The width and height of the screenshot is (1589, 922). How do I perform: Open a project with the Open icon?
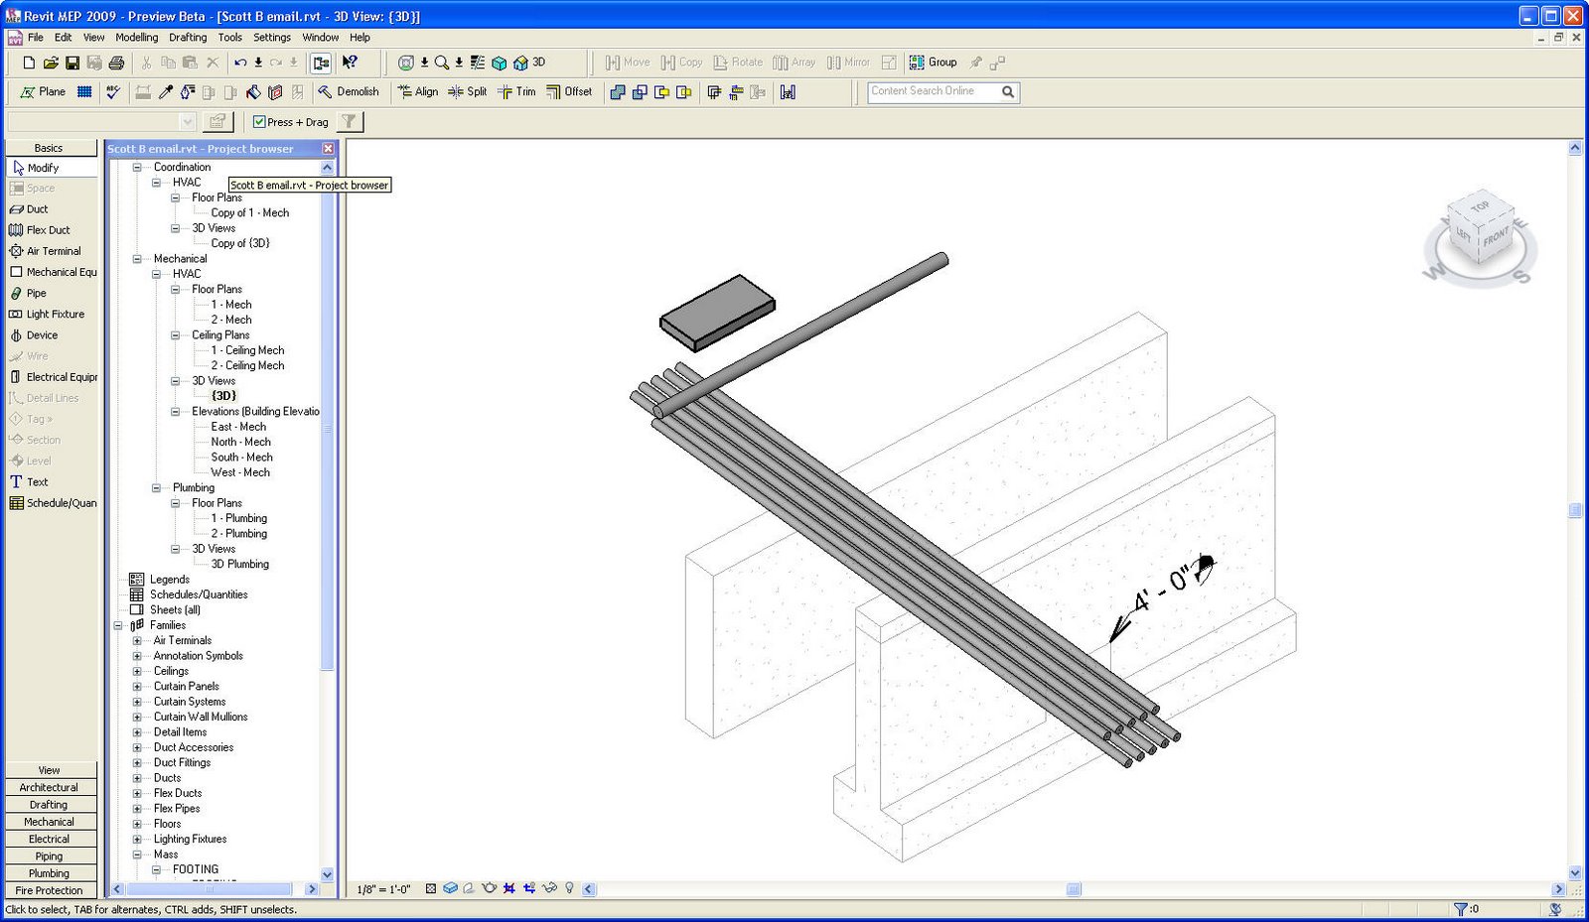pos(51,63)
